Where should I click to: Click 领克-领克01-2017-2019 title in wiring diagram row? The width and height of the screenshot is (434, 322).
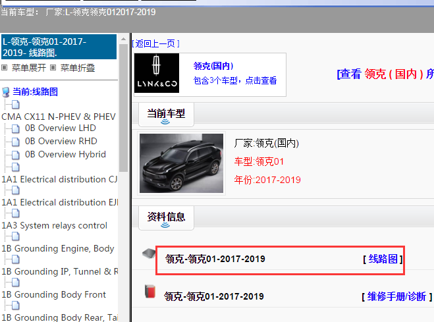[215, 259]
